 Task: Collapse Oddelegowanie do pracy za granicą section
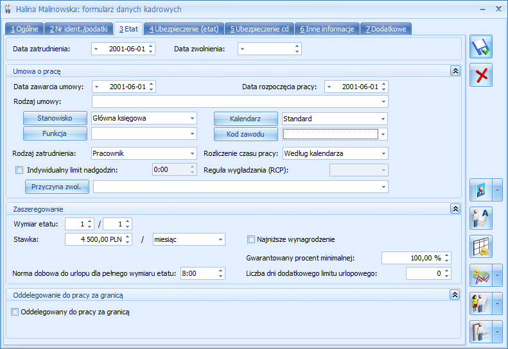point(455,294)
